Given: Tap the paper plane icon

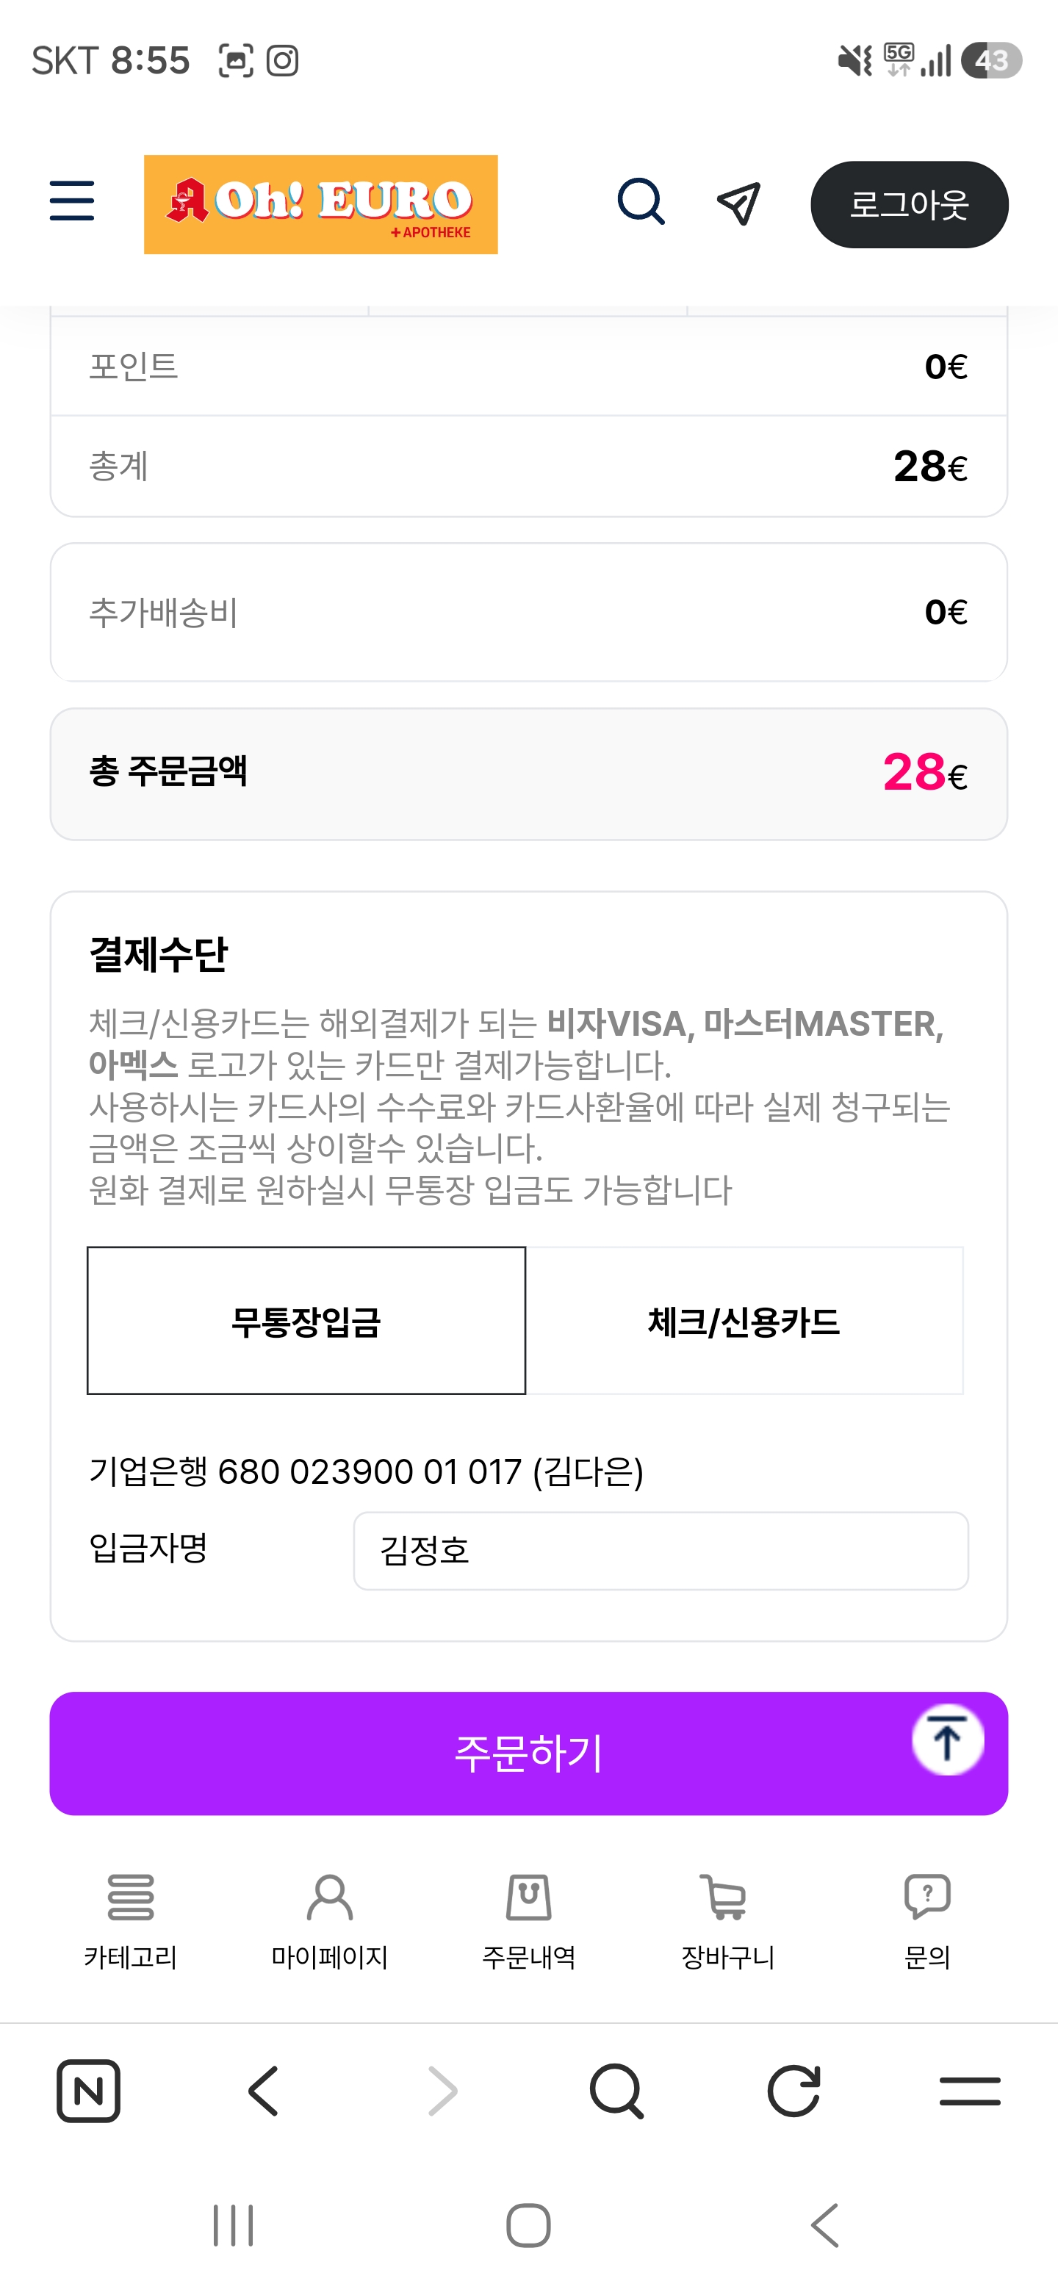Looking at the screenshot, I should [738, 203].
